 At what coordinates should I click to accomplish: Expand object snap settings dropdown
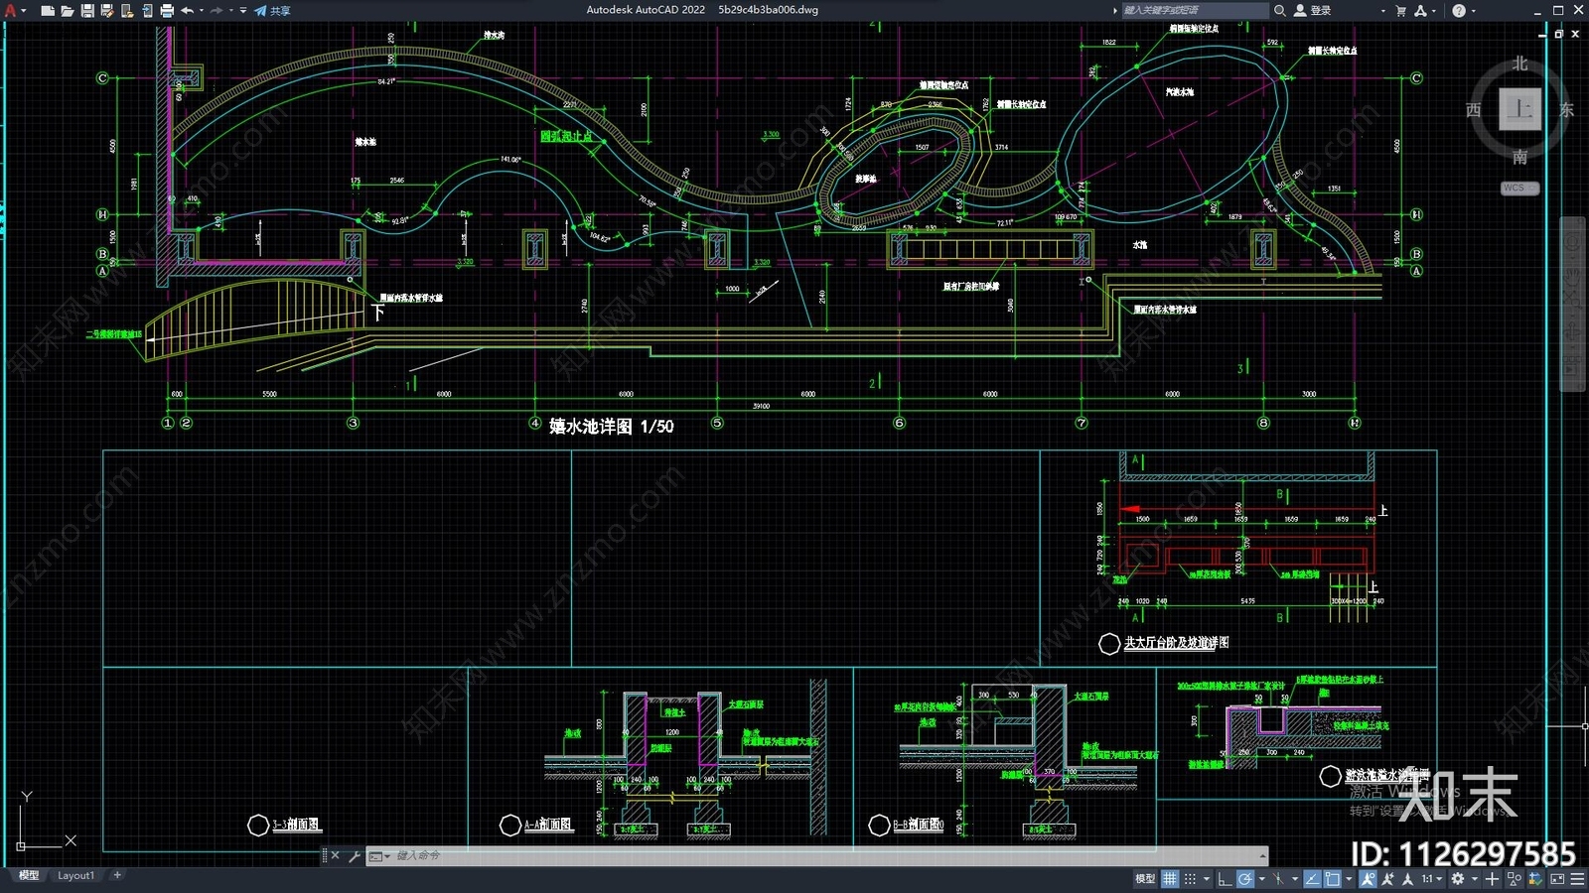pyautogui.click(x=1349, y=878)
